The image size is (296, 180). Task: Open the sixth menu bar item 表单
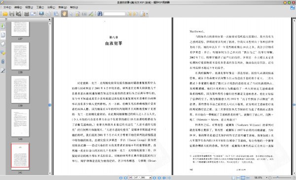[63, 7]
